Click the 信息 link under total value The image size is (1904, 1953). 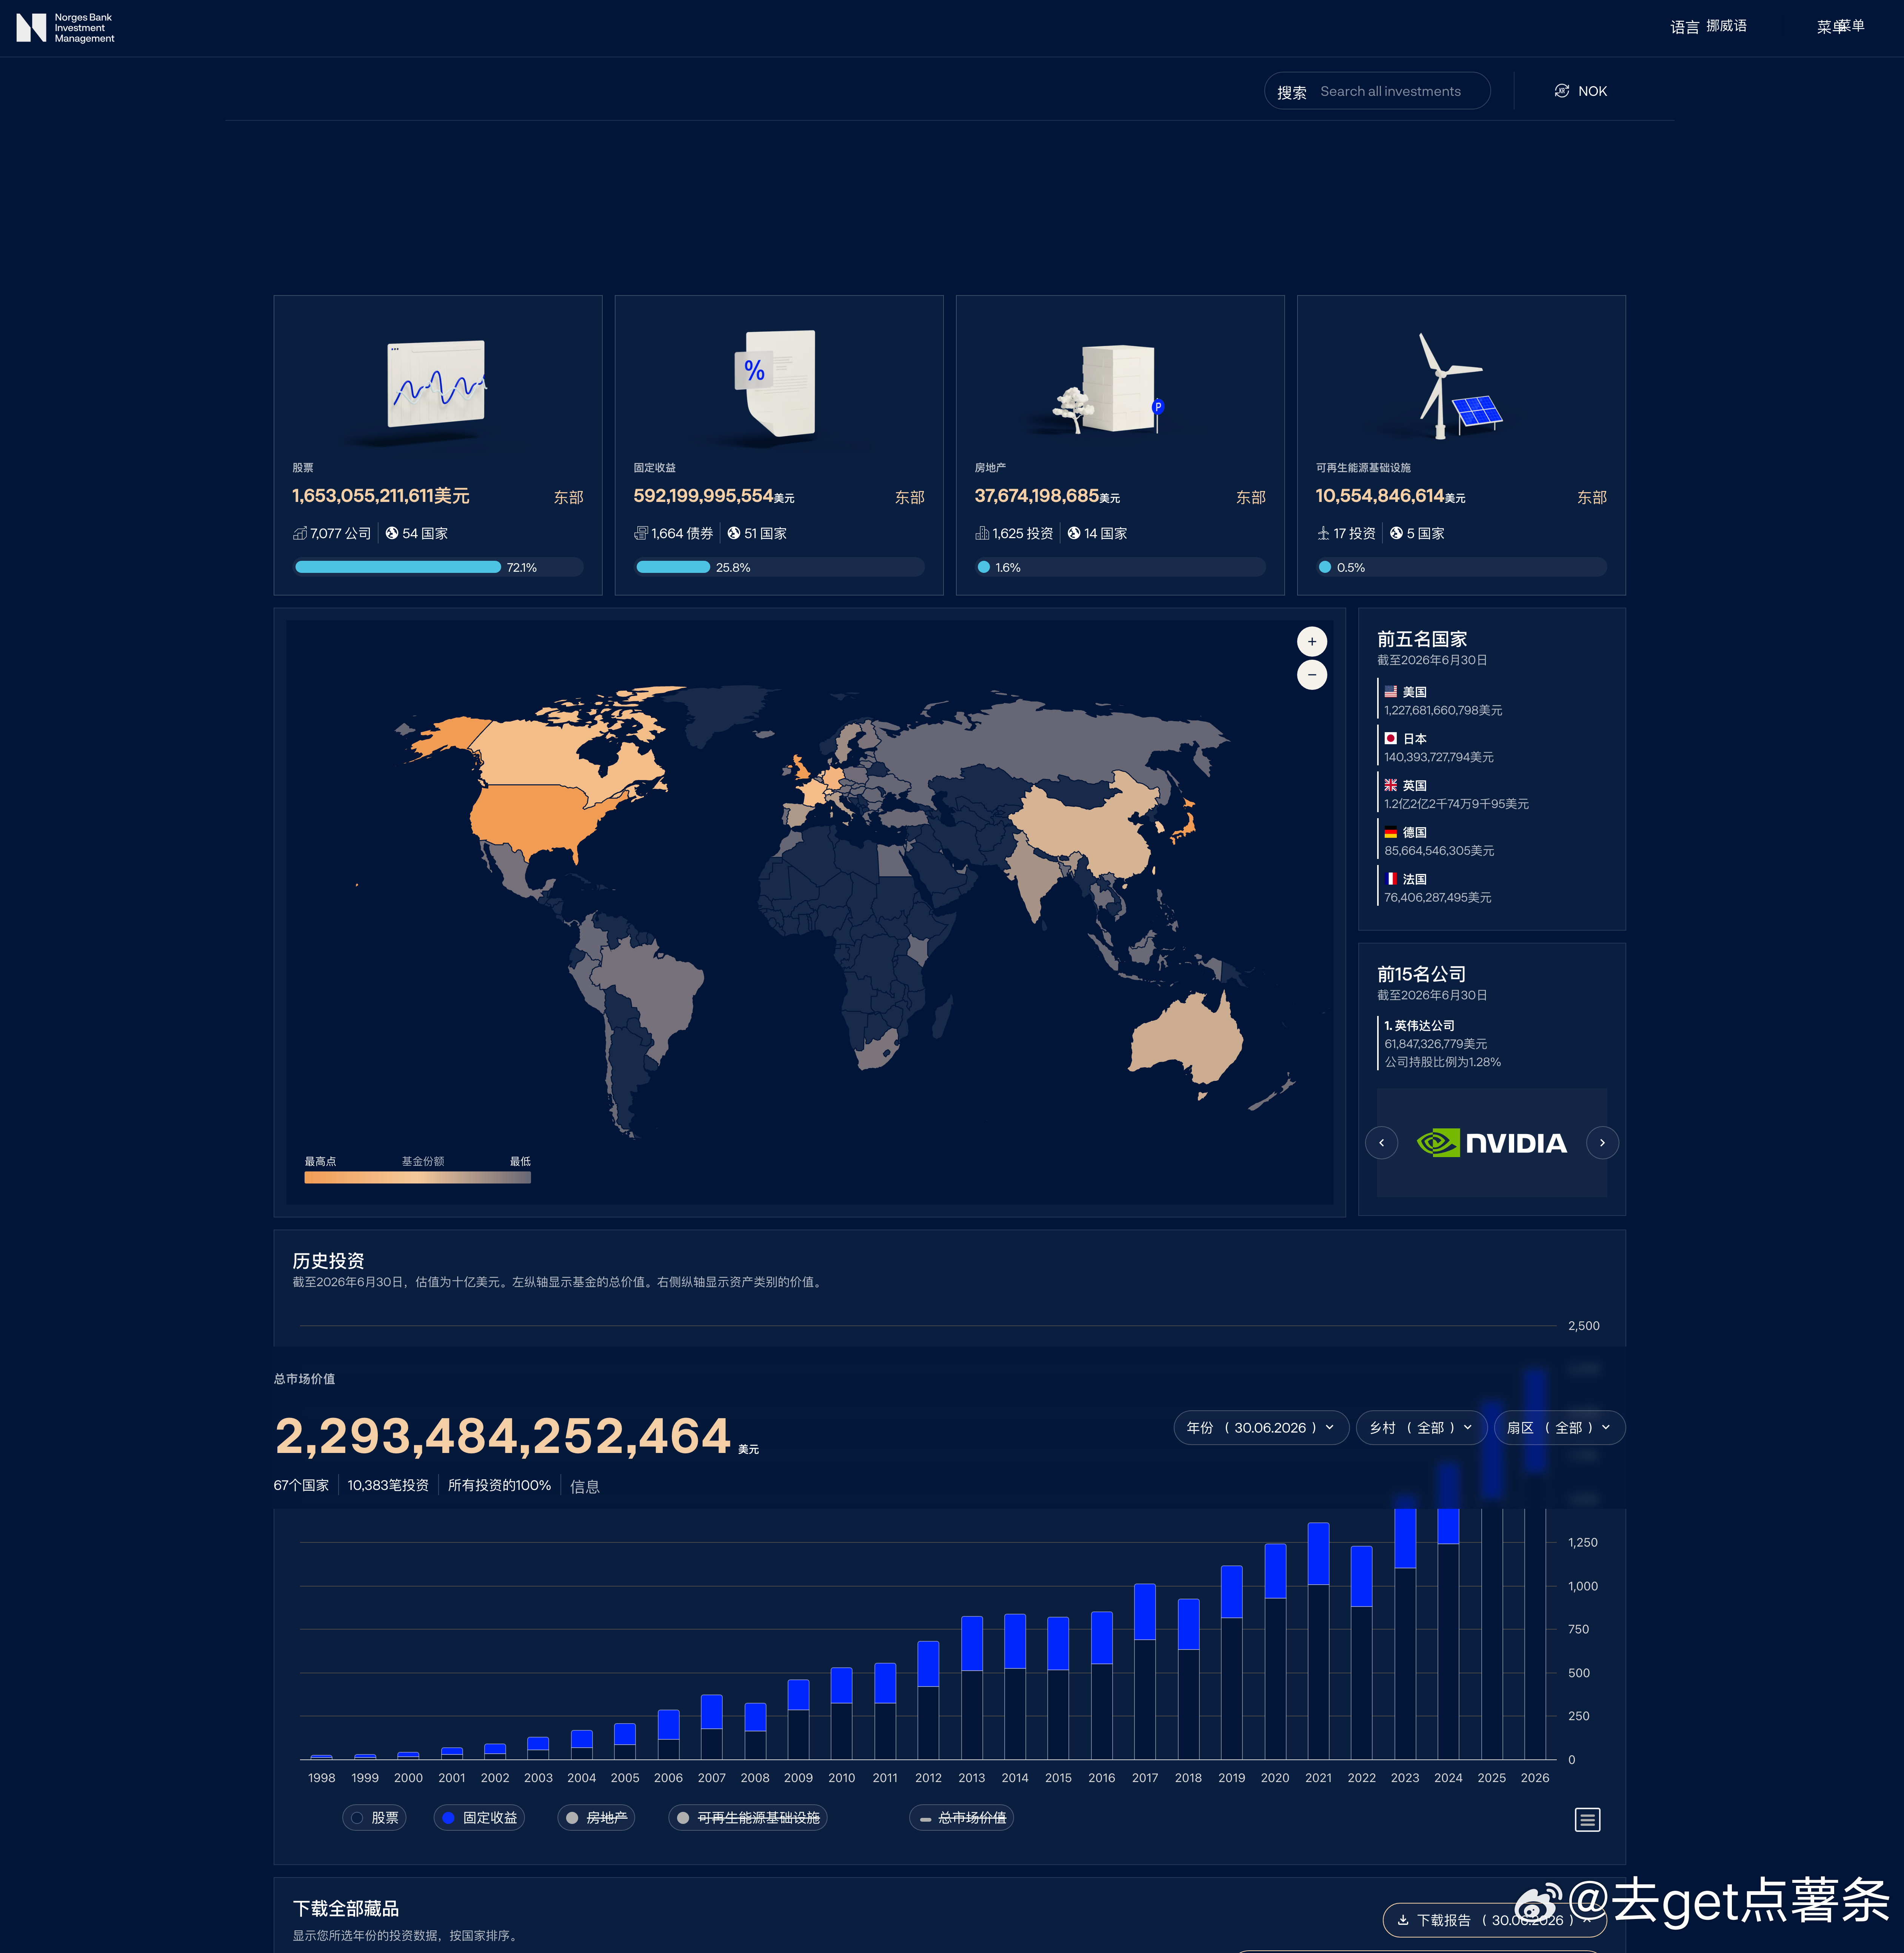(x=585, y=1487)
